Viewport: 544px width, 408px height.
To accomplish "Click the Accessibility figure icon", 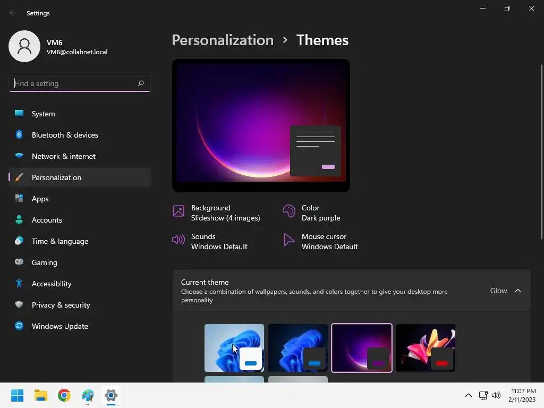I will tap(19, 284).
